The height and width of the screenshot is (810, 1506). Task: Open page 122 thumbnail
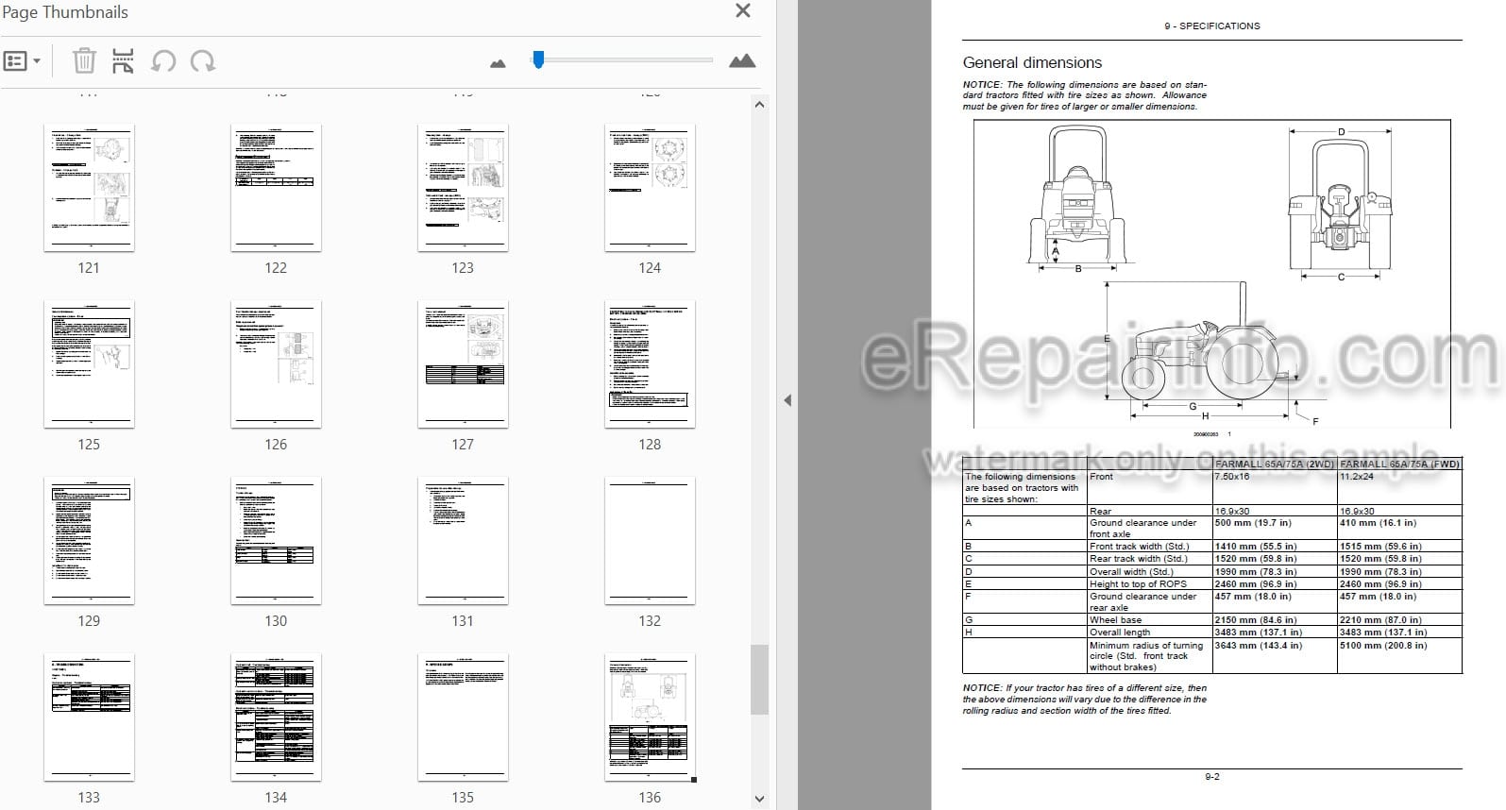[x=276, y=188]
